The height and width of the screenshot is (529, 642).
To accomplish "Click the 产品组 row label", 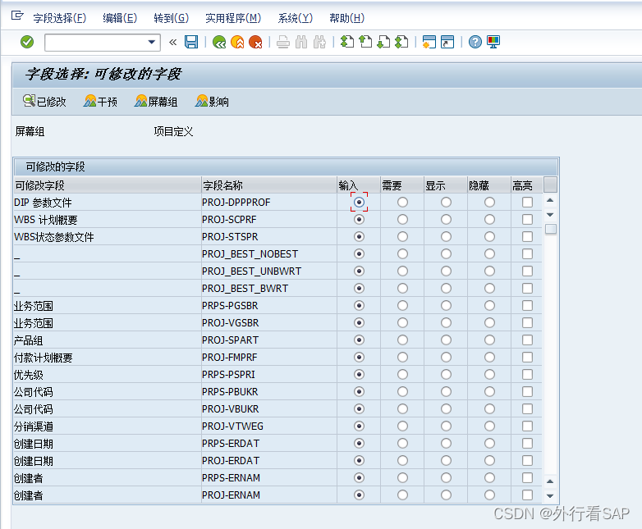I will point(28,340).
